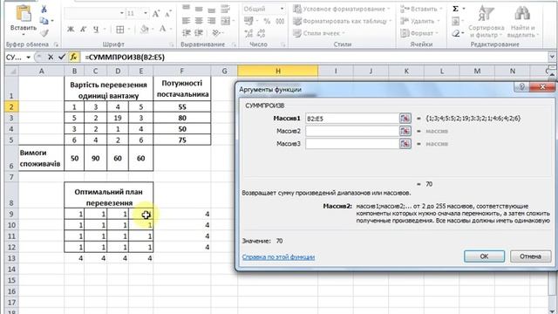Toggle underline Ч formatting
The height and width of the screenshot is (314, 558).
pyautogui.click(x=96, y=29)
